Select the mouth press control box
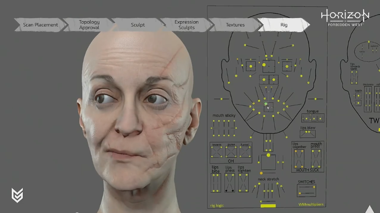Image resolution: width=380 pixels, height=213 pixels. tap(316, 159)
